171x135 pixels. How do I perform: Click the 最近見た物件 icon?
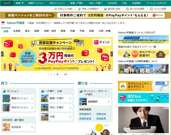click(105, 9)
